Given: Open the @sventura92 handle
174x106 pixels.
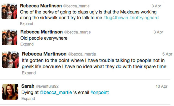Looking at the screenshot, I should (x=47, y=86).
